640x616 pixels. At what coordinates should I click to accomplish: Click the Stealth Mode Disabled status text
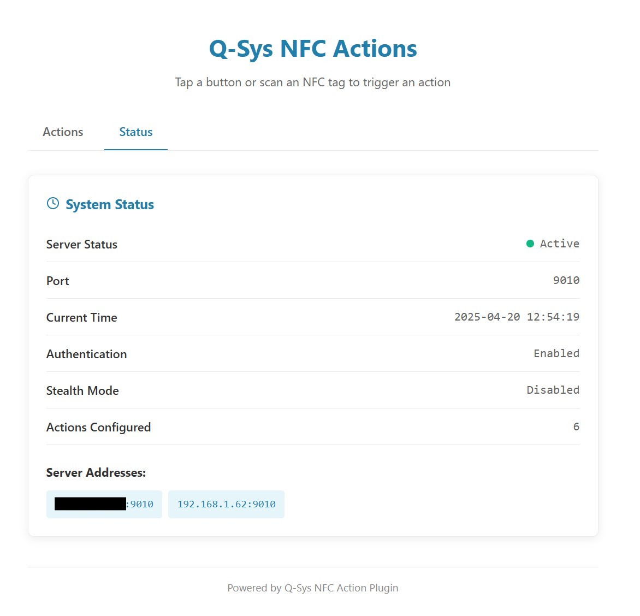(553, 390)
